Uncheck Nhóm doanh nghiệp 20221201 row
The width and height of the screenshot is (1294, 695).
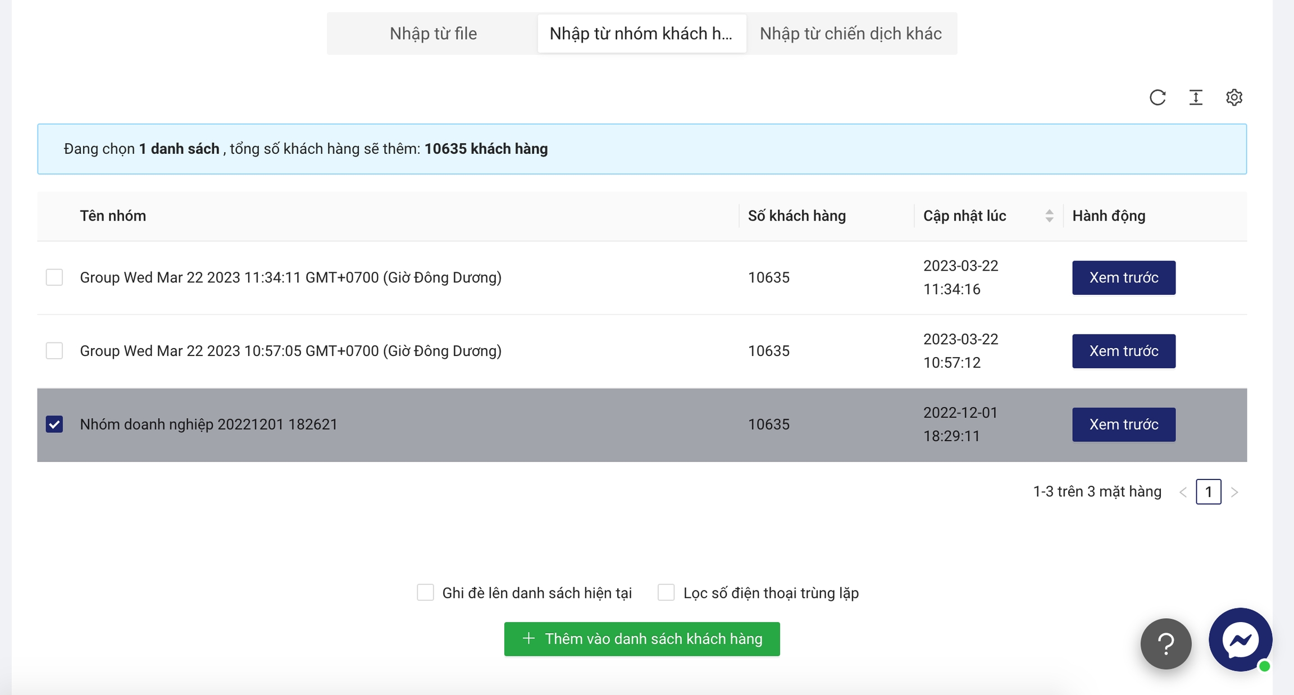point(54,424)
